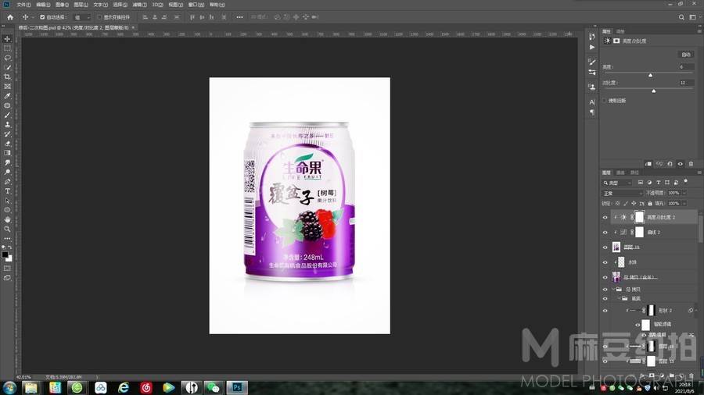This screenshot has height=395, width=704.
Task: Open the Image menu
Action: coord(62,5)
